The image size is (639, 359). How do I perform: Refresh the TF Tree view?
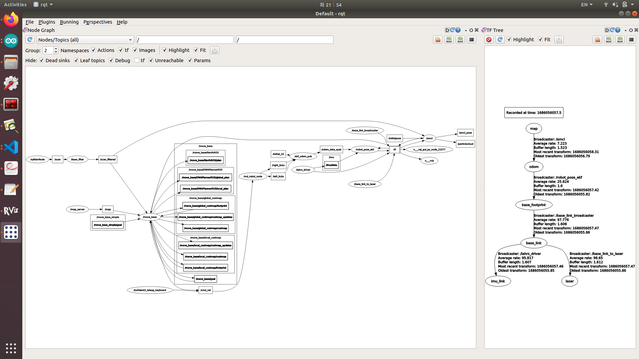[x=500, y=40]
